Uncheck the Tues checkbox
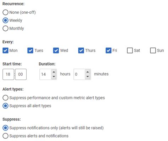This screenshot has height=141, width=168. tap(30, 50)
